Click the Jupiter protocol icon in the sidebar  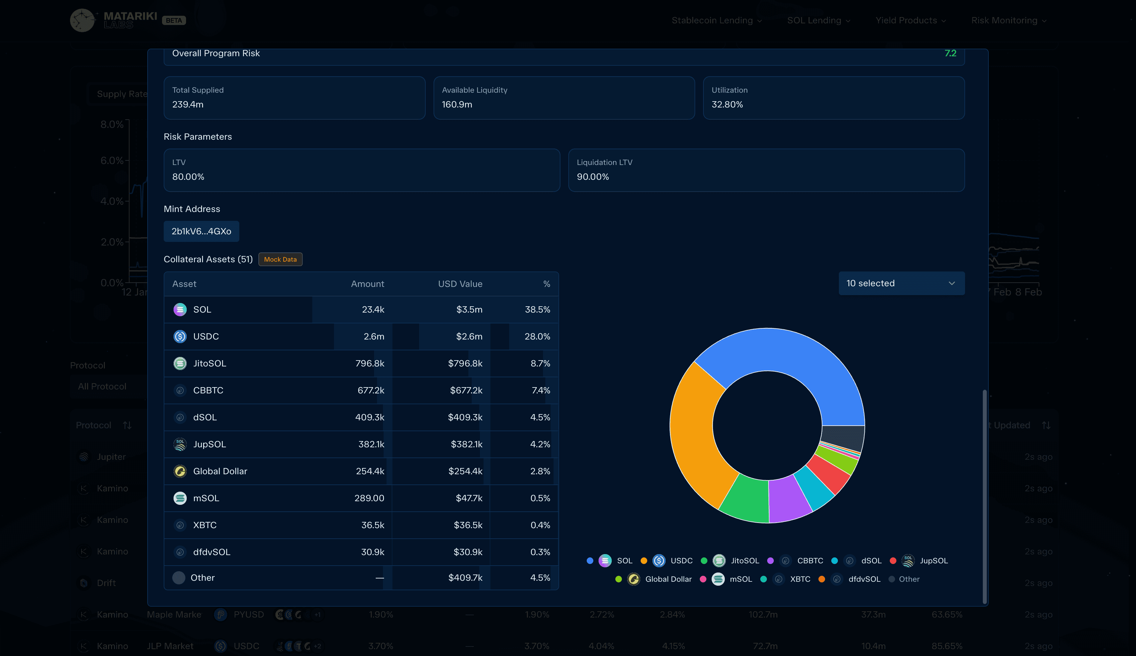tap(83, 457)
